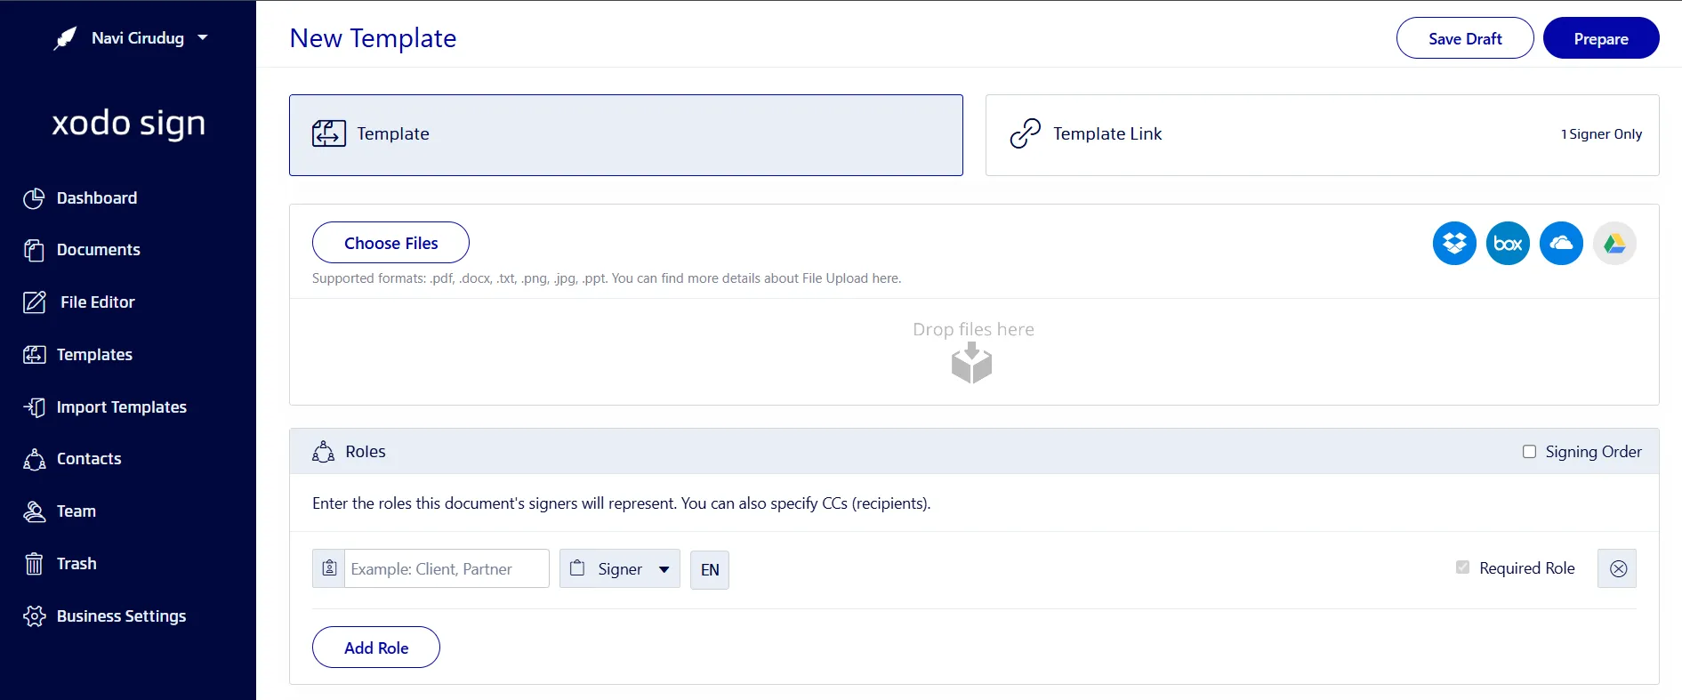Open the Dashboard pie chart icon

pyautogui.click(x=34, y=198)
